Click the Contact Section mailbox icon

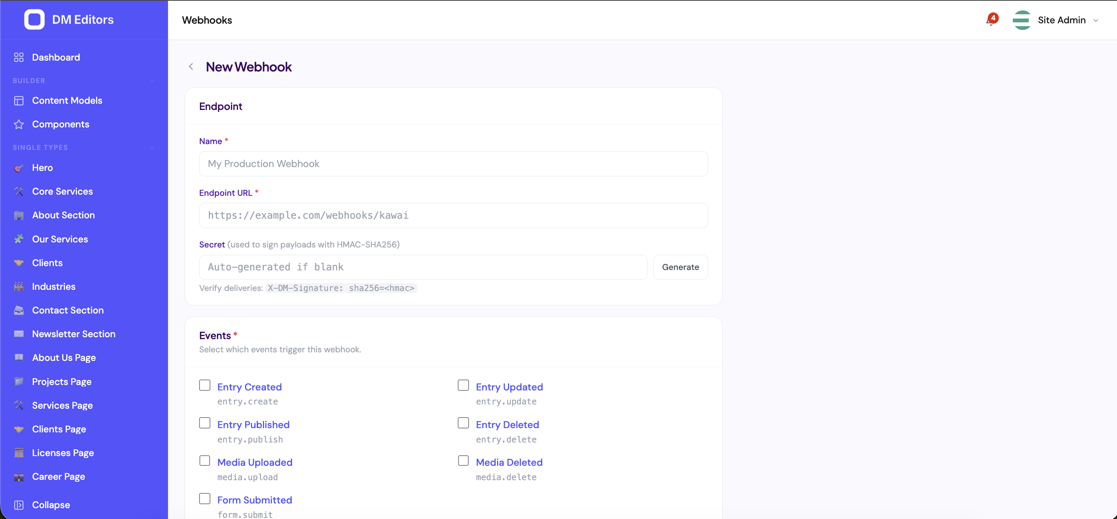(x=19, y=310)
